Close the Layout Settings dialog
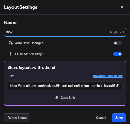Viewport: 130px width, 124px height. coord(122,7)
